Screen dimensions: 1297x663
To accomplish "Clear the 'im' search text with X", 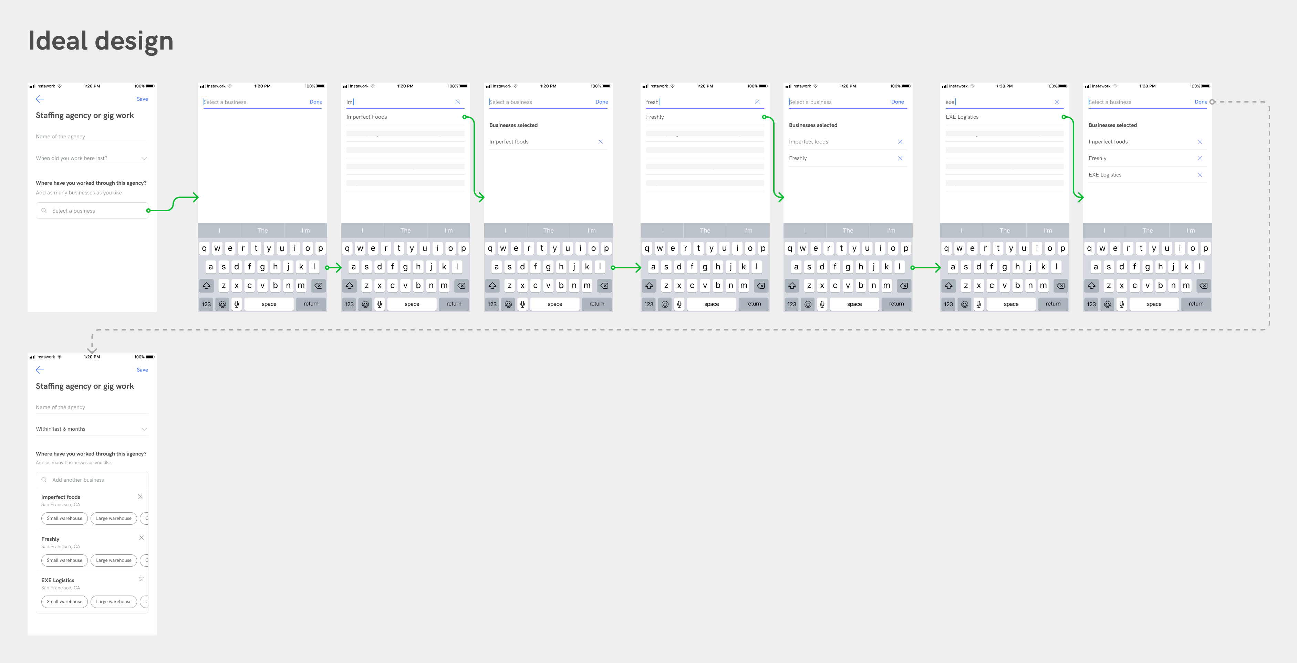I will click(458, 101).
